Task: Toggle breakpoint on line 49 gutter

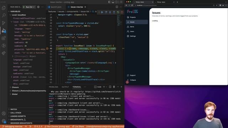Action: [47, 48]
